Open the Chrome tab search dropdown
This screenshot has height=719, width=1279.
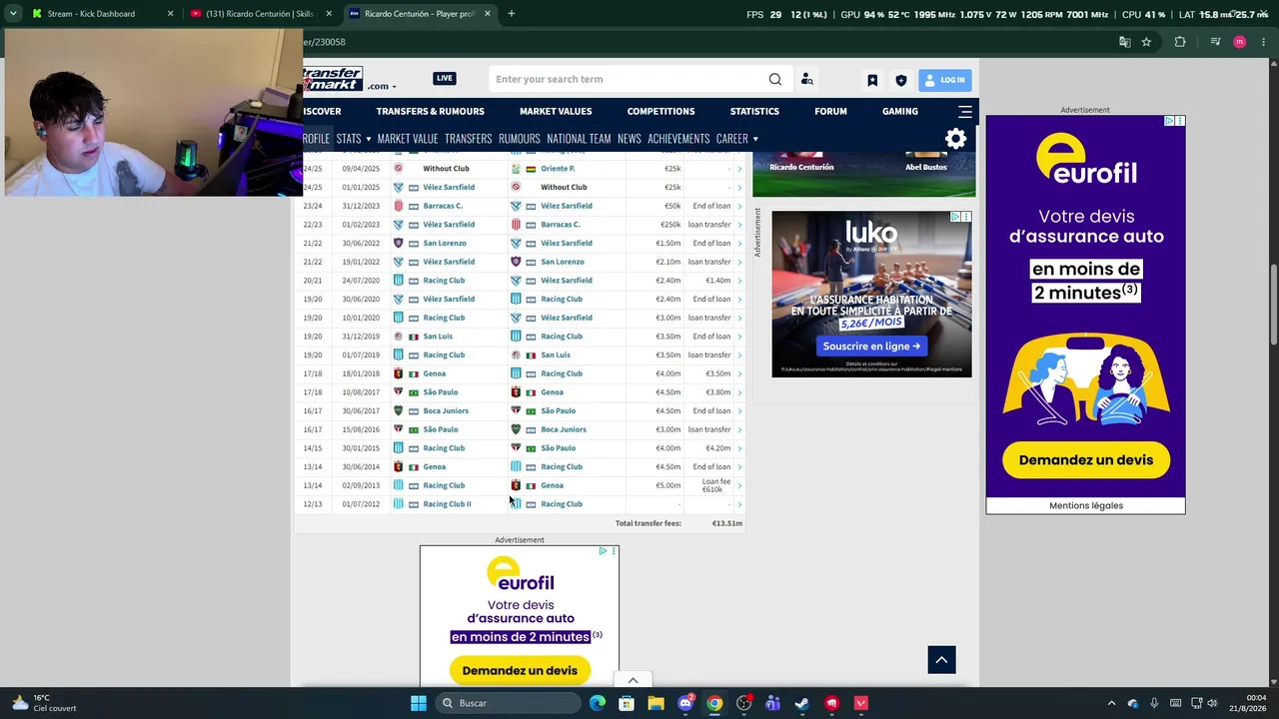point(12,14)
